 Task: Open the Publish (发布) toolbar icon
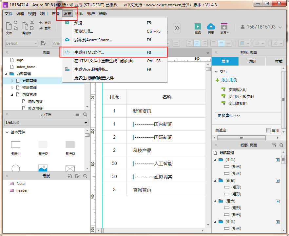[224, 27]
